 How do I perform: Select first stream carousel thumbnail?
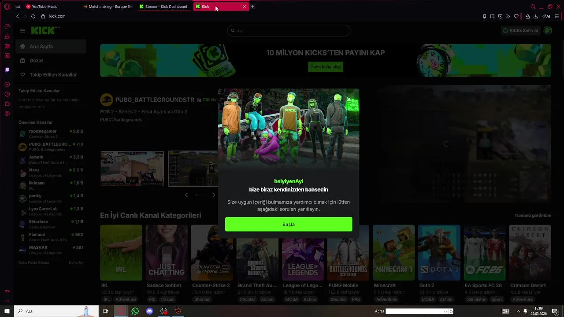click(132, 169)
